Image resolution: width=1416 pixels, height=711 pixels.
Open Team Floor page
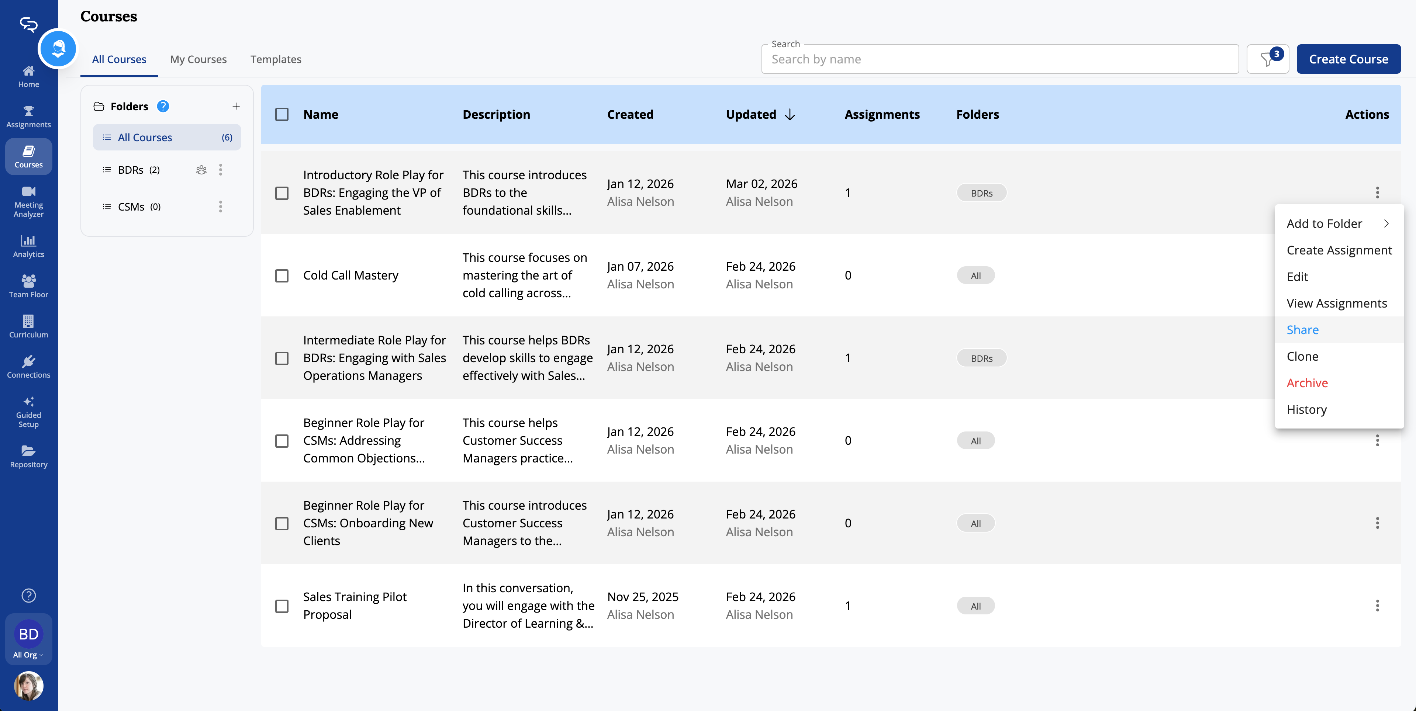(28, 286)
